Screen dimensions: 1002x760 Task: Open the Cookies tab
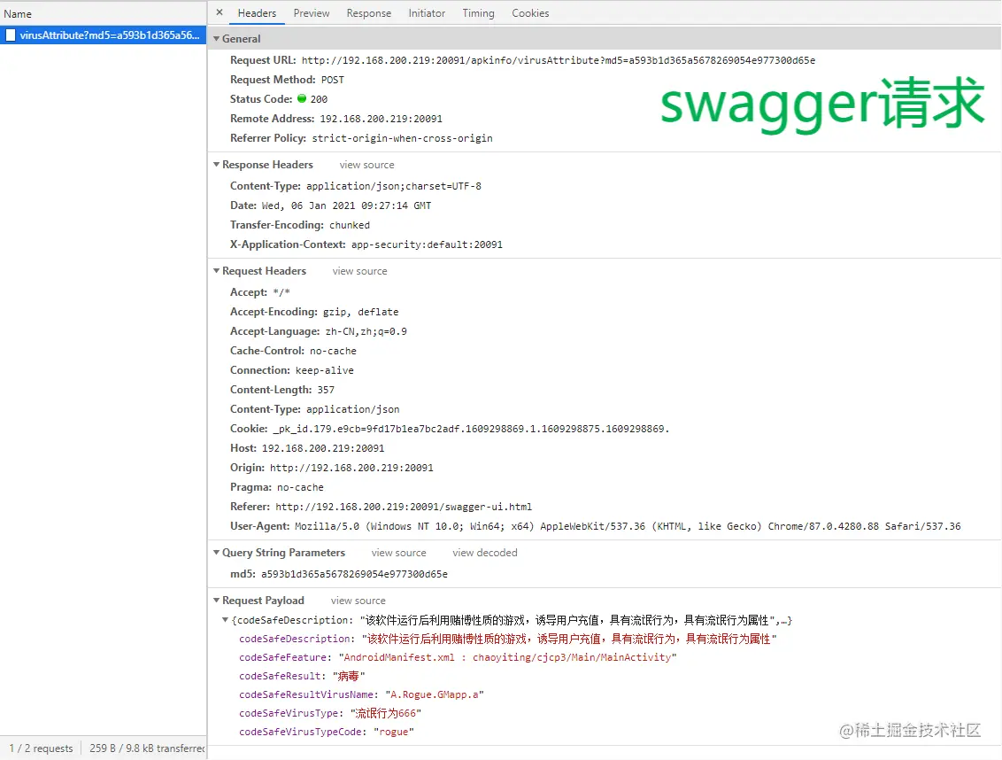(x=530, y=12)
